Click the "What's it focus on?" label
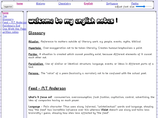Image resolution: width=158 pixels, height=118 pixels. (x=40, y=97)
